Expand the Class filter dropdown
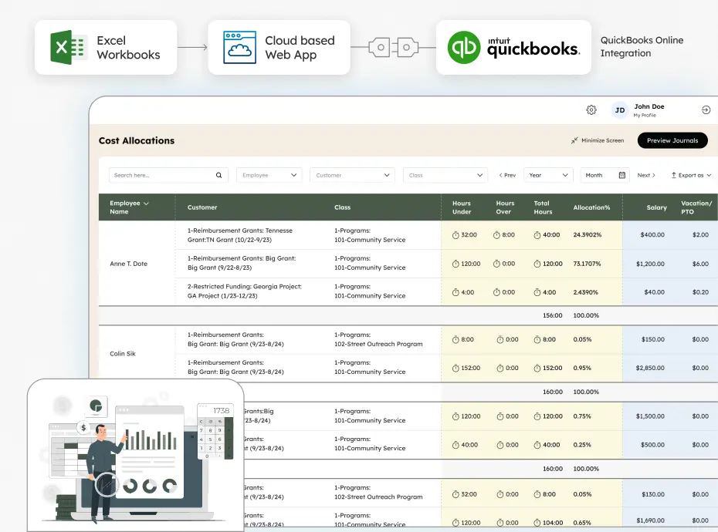The height and width of the screenshot is (532, 718). tap(482, 175)
